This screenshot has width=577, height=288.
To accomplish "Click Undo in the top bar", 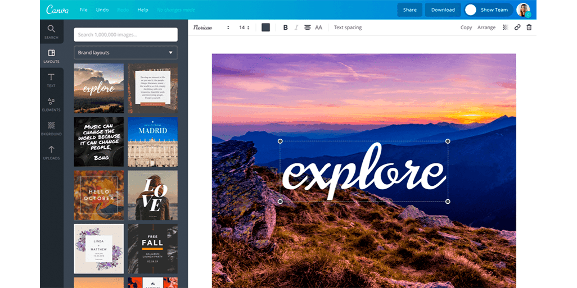I will click(102, 10).
